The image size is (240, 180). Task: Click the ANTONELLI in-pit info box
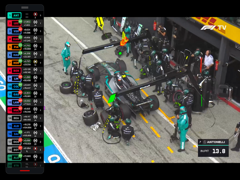(213, 148)
